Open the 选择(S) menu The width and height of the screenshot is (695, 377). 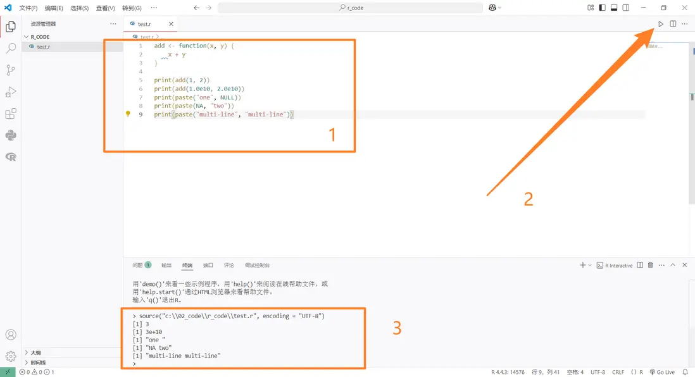coord(79,8)
